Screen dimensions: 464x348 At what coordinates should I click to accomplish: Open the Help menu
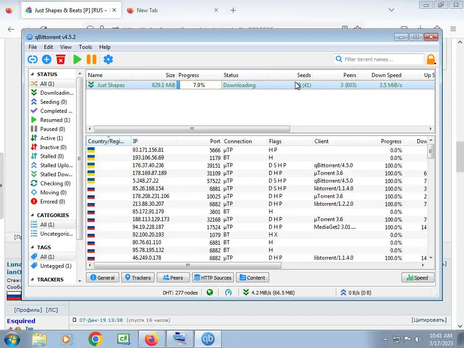[105, 47]
